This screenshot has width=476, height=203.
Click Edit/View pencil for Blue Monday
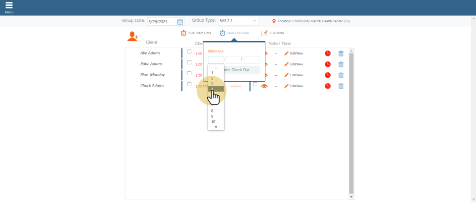[287, 75]
